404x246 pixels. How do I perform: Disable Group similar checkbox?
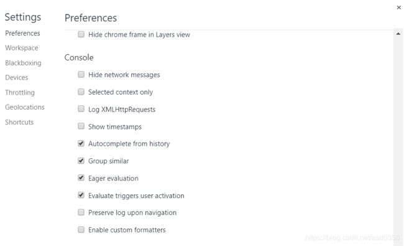pyautogui.click(x=81, y=161)
